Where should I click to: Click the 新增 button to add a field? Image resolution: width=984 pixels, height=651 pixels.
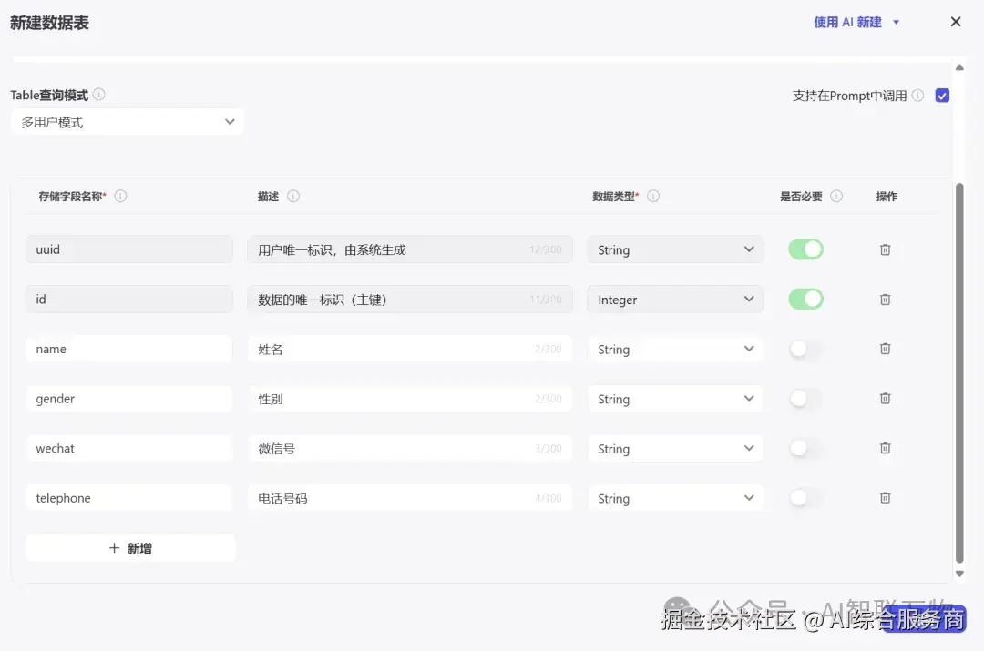point(129,547)
